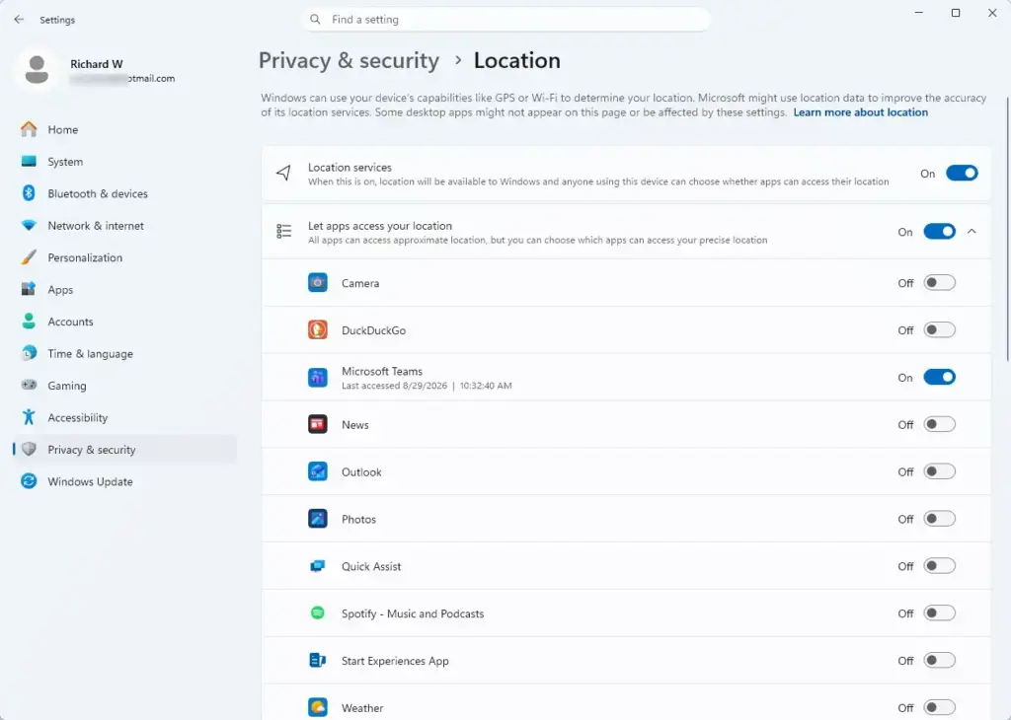Screen dimensions: 1011x720
Task: Click the System monitor icon
Action: tap(29, 162)
